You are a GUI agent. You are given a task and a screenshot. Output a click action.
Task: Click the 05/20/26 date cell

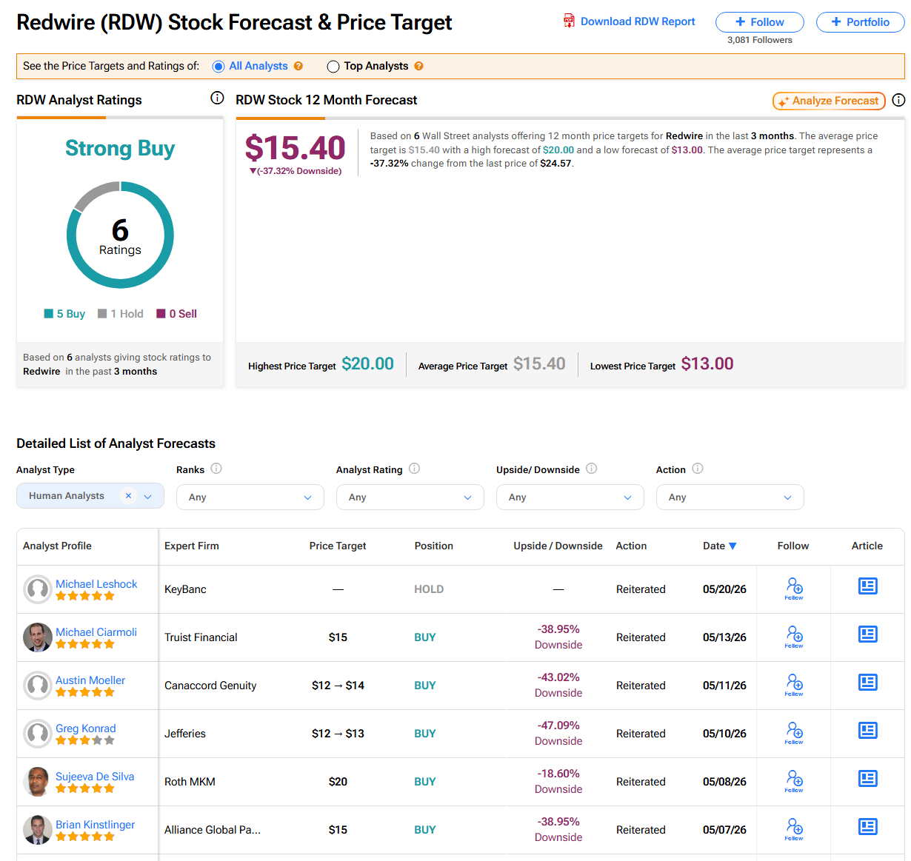(724, 589)
